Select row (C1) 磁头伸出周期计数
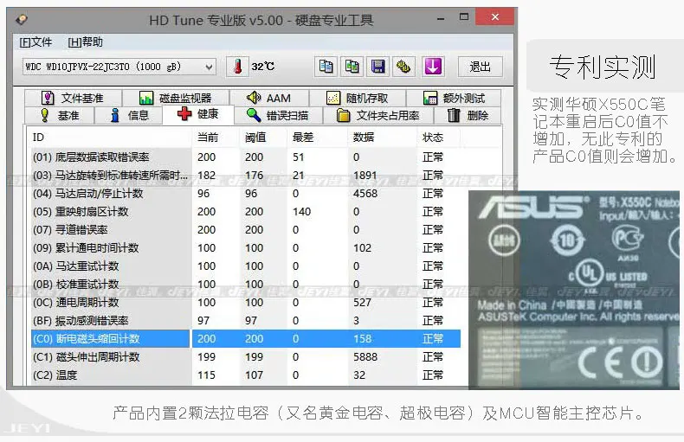 [x=246, y=357]
